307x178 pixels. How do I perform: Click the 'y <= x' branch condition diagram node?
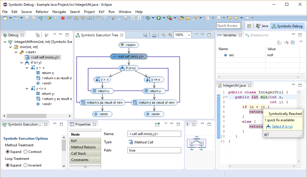point(154,79)
